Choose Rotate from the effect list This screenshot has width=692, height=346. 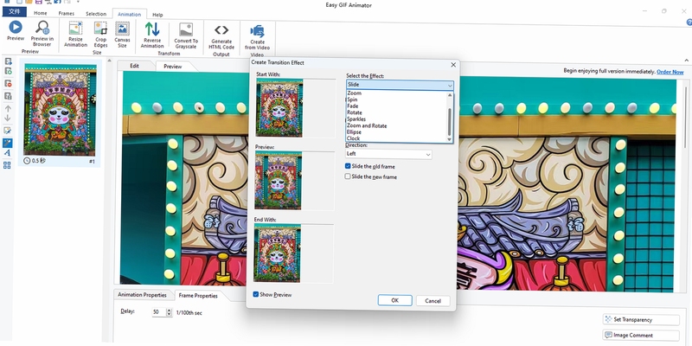355,112
